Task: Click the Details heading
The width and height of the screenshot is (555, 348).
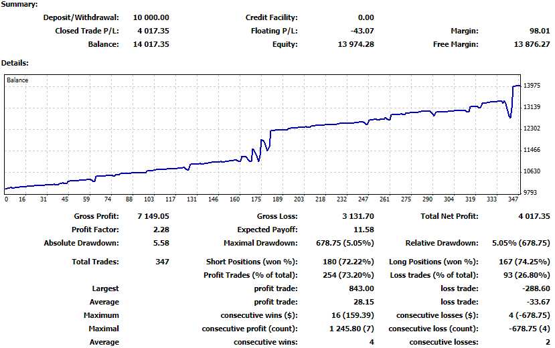Action: [15, 63]
